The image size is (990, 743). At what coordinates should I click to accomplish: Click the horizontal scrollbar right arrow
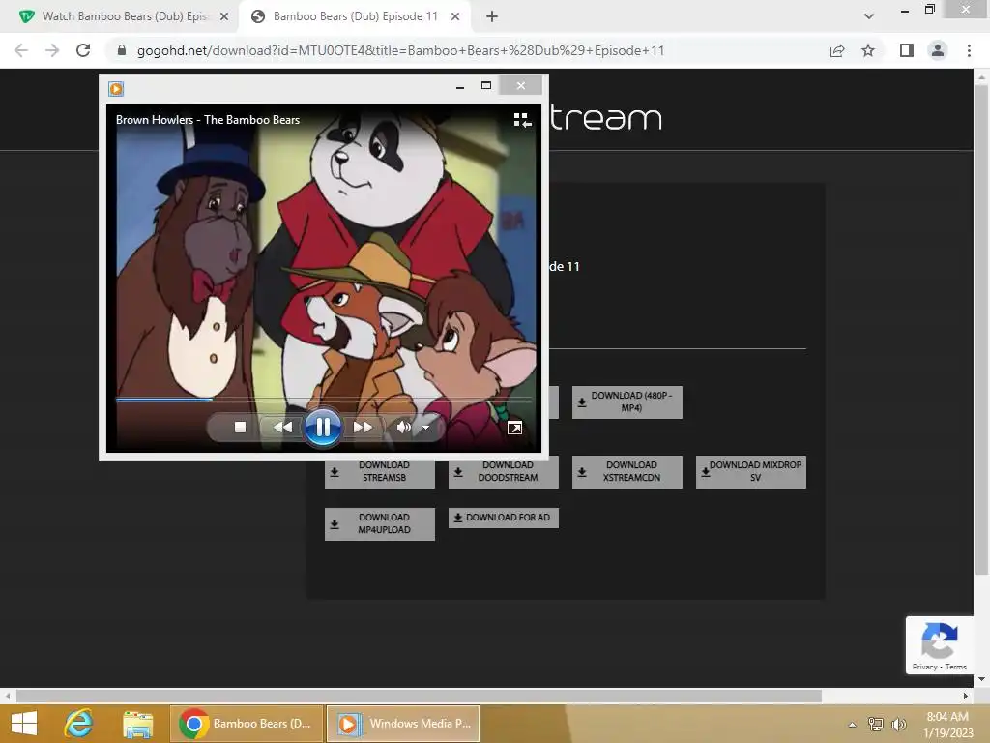pos(966,697)
